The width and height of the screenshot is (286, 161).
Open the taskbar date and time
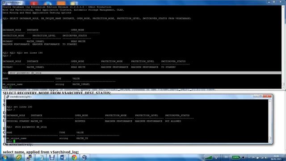276,158
